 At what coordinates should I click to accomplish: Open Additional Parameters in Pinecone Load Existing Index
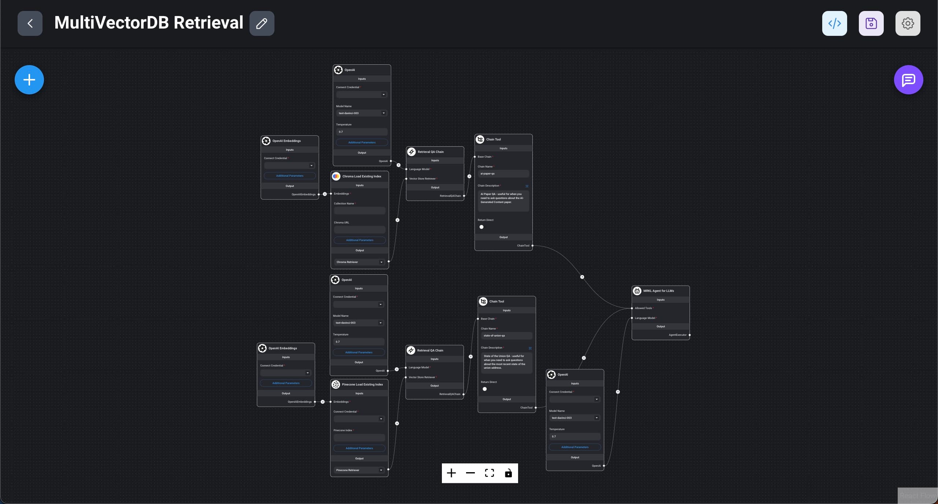[x=359, y=448]
